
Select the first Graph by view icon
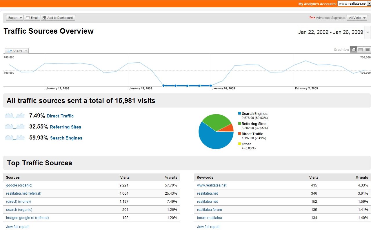353,50
